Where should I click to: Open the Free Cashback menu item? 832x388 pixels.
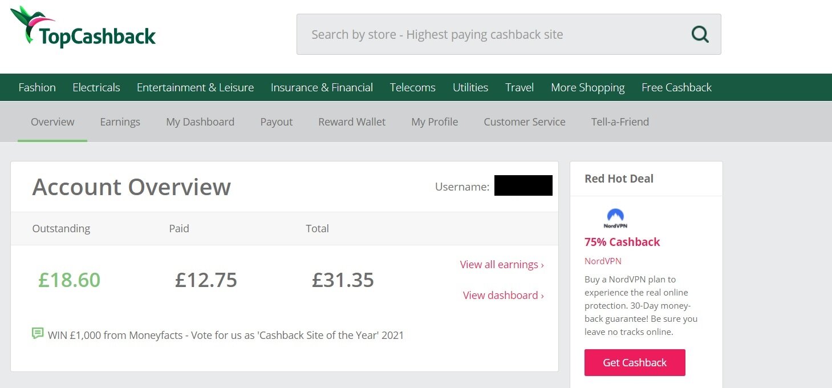676,87
